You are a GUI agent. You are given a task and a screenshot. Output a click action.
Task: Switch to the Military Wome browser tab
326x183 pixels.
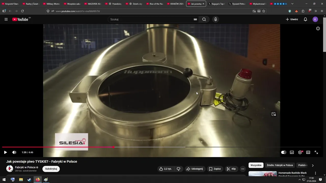coord(51,4)
